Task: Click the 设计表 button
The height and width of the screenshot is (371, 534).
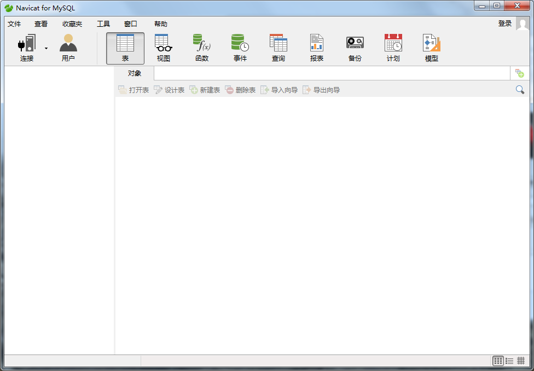Action: point(169,90)
